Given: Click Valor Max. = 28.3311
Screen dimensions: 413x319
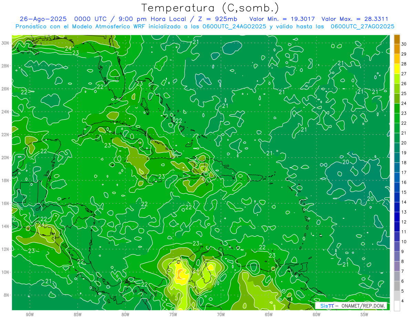Looking at the screenshot, I should click(x=355, y=19).
